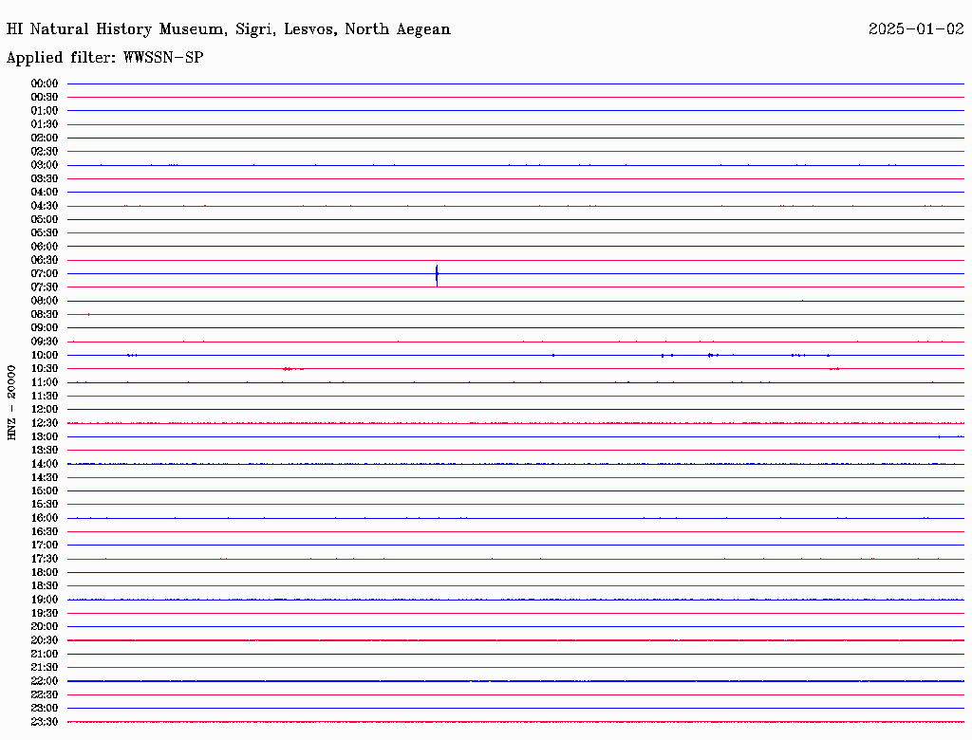Click the 23:30 time label
Viewport: 972px width, 740px height.
[45, 722]
